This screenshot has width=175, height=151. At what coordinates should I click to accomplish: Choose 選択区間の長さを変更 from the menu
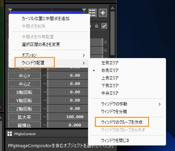pyautogui.click(x=41, y=44)
